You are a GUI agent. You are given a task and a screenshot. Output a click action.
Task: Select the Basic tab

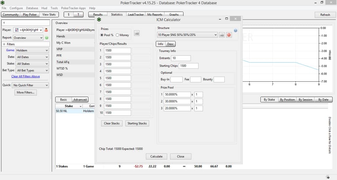click(x=63, y=100)
